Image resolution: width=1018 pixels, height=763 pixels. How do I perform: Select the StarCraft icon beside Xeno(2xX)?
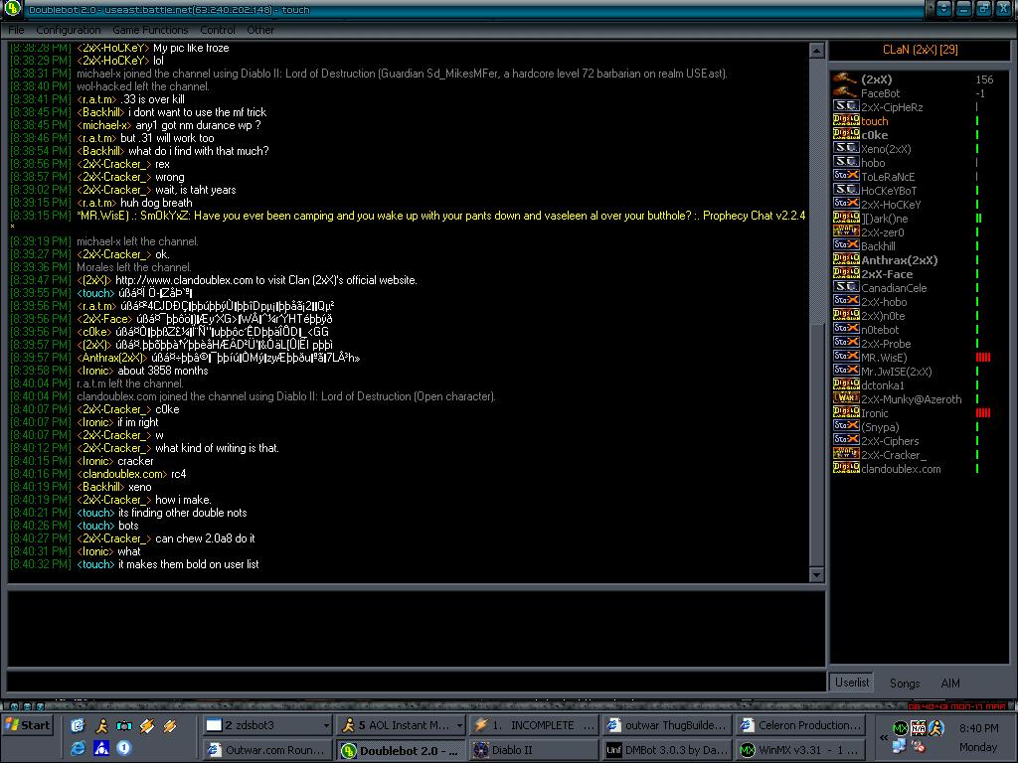point(846,149)
